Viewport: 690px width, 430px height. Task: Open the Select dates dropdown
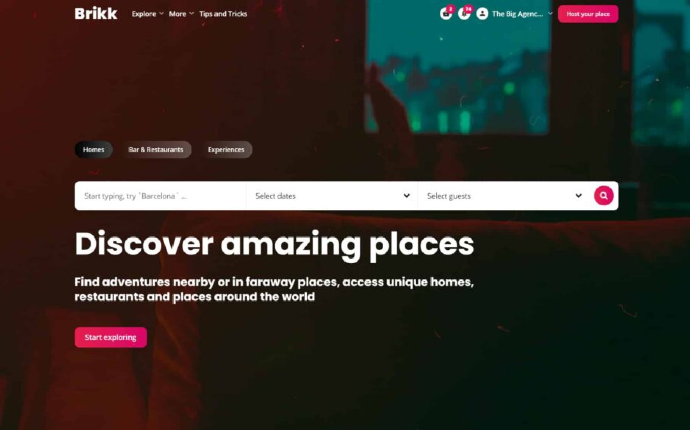point(332,196)
